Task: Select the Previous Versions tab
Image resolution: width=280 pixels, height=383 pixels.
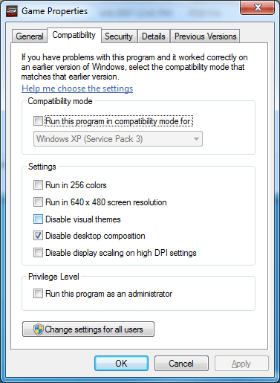Action: tap(206, 36)
